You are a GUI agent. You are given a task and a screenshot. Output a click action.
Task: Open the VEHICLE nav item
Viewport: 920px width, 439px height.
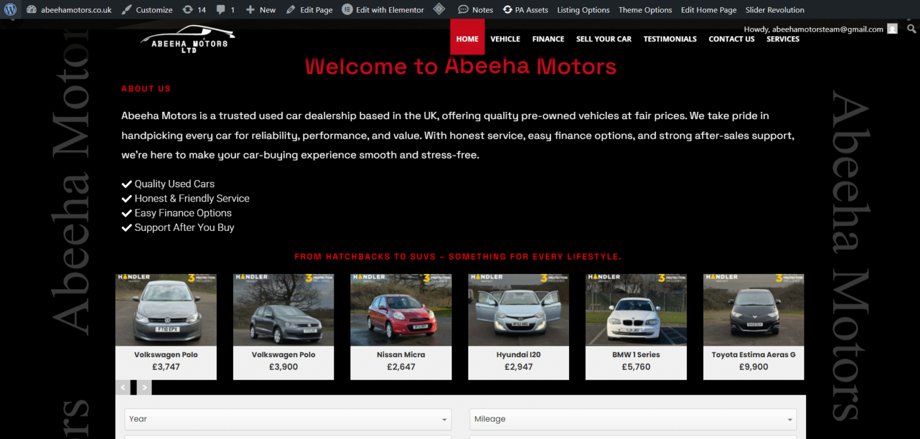pos(505,39)
